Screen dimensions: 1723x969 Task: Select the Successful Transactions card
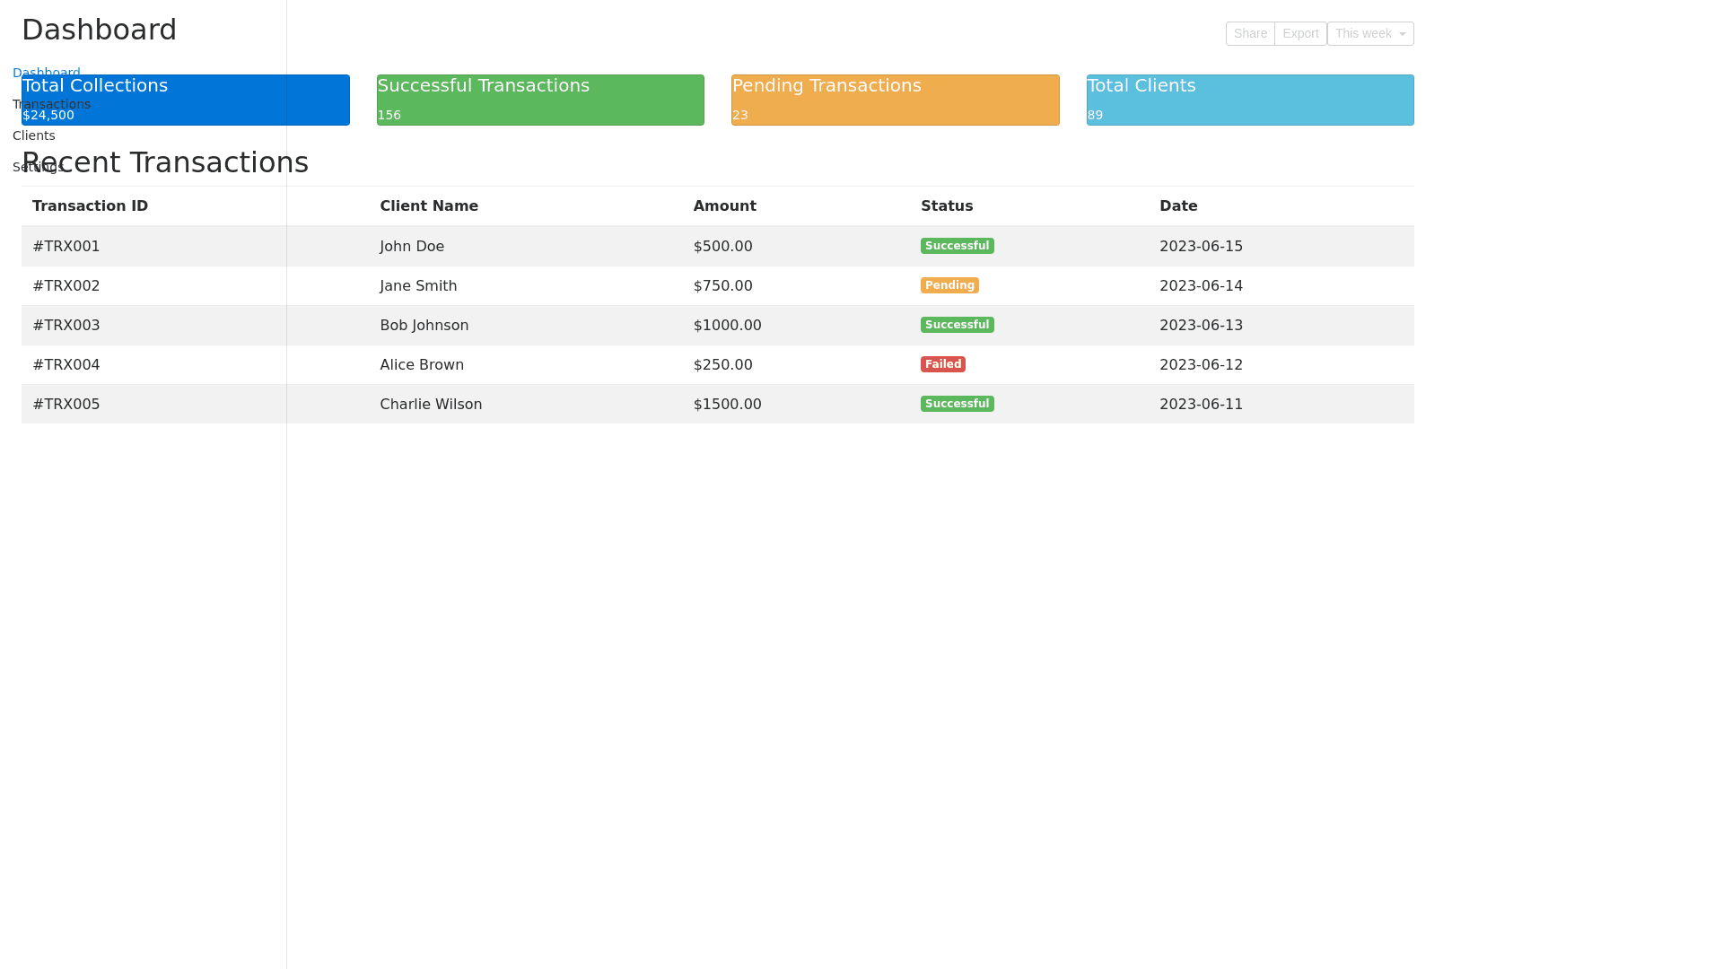pos(540,100)
